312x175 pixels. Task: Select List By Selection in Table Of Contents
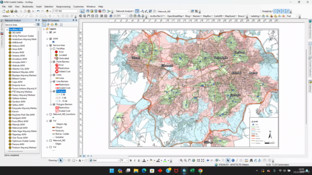[x=56, y=24]
